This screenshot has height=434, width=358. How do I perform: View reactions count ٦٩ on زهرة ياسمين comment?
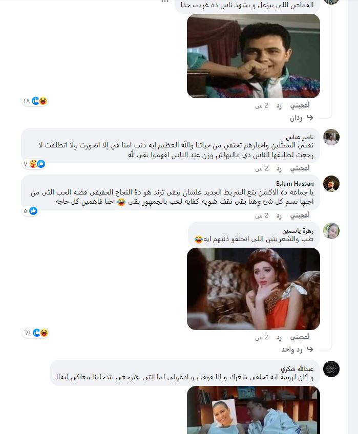pos(35,333)
